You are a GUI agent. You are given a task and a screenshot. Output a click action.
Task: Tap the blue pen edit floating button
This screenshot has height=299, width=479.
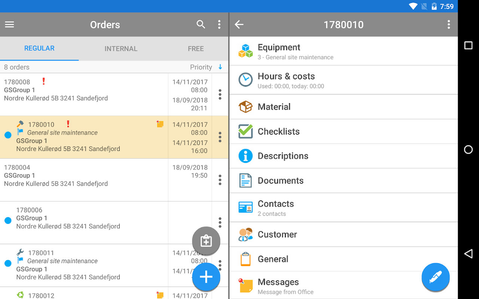(x=436, y=277)
